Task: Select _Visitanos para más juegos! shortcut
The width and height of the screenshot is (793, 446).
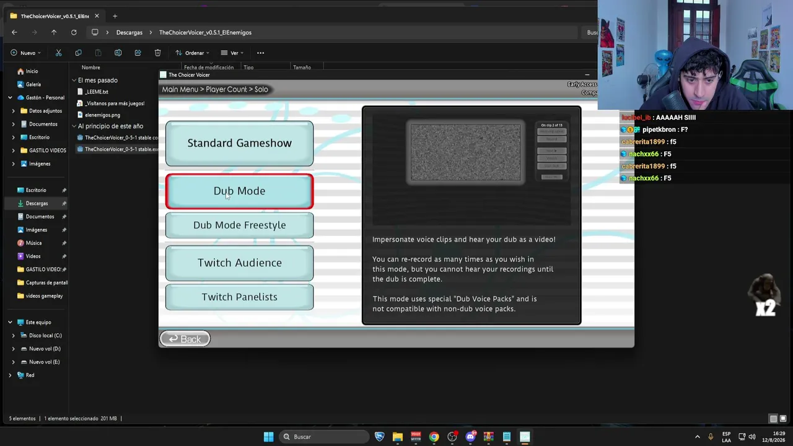Action: pos(111,103)
